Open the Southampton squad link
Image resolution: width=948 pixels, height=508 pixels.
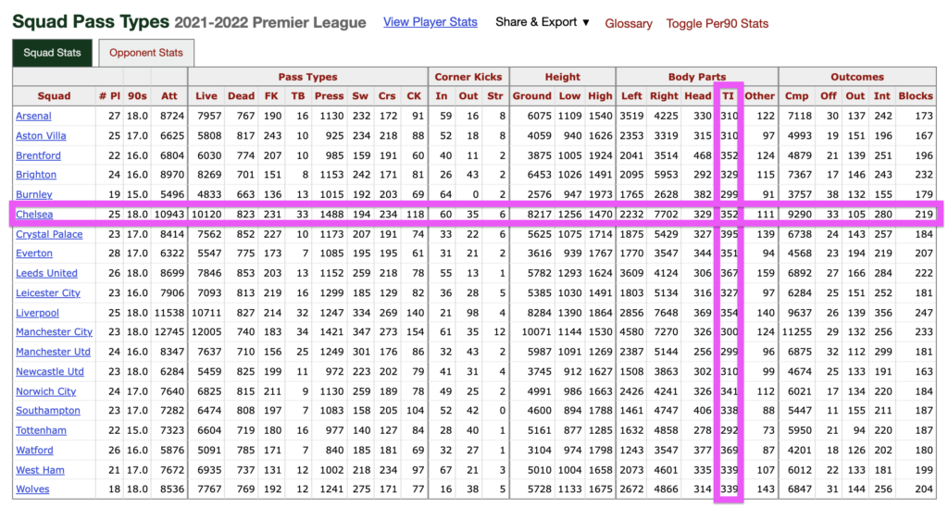tap(48, 410)
